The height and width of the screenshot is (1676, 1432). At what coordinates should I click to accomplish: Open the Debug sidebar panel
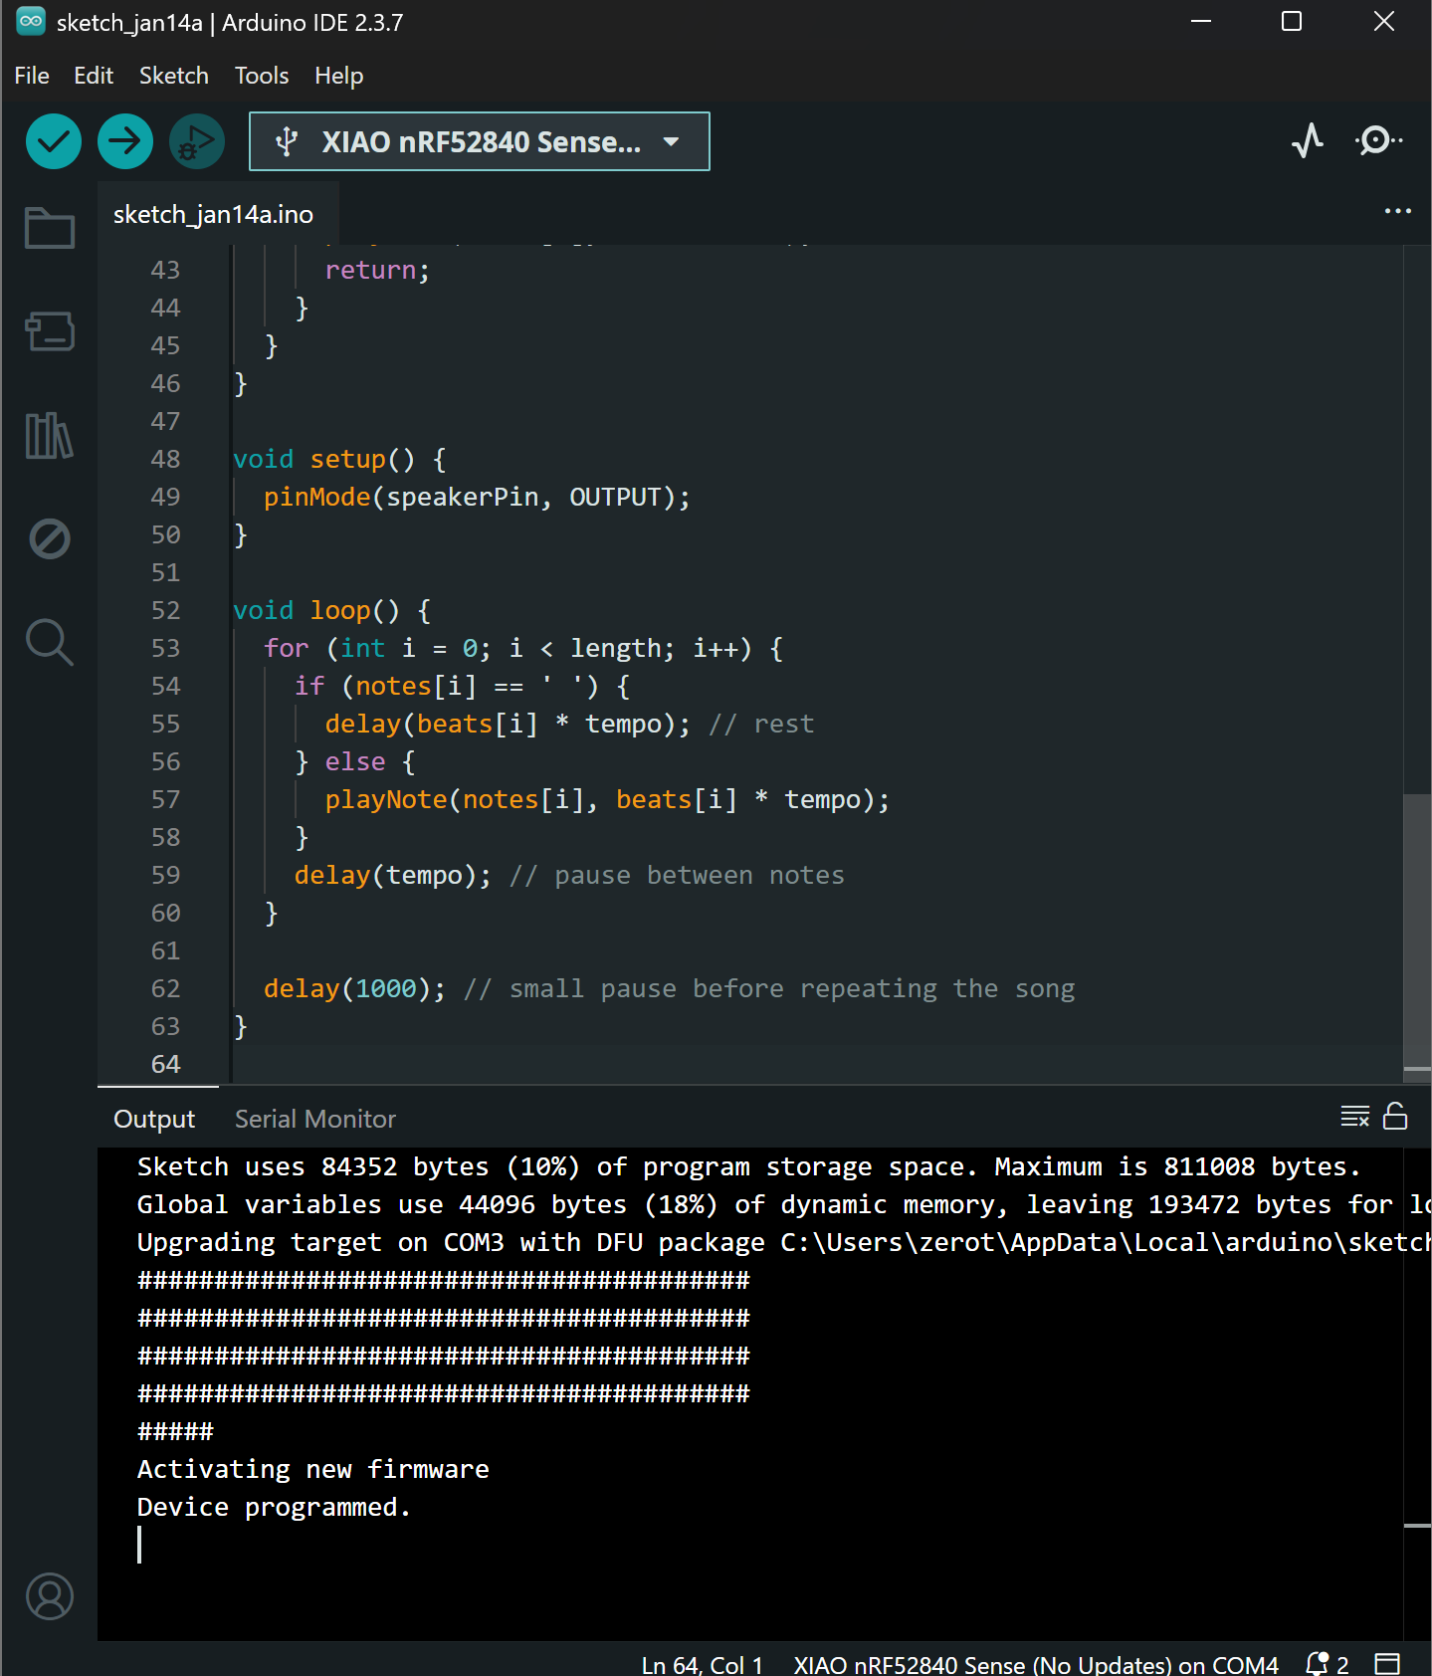(50, 538)
